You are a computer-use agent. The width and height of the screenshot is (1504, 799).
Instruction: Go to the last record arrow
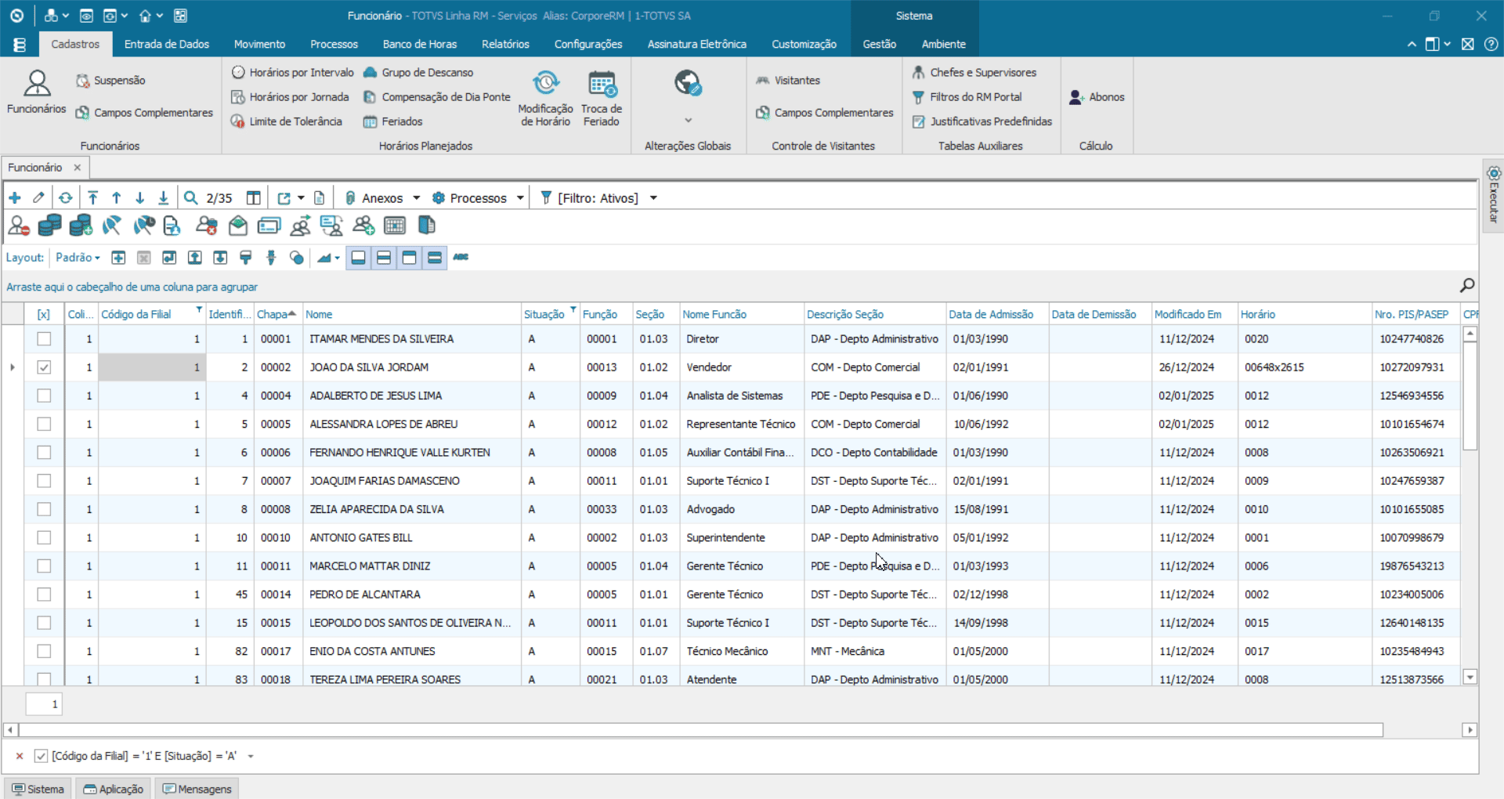(163, 198)
